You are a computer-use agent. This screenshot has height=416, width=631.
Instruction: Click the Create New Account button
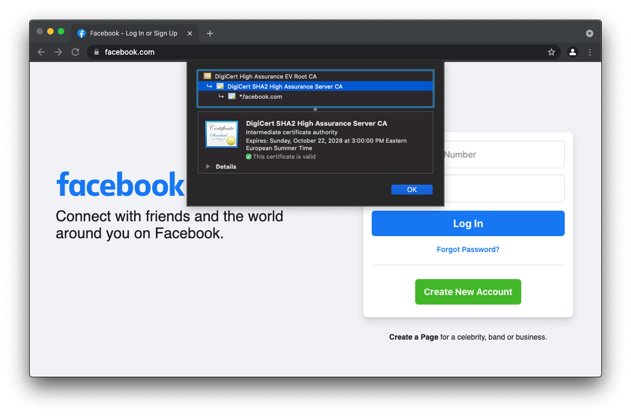click(x=468, y=292)
